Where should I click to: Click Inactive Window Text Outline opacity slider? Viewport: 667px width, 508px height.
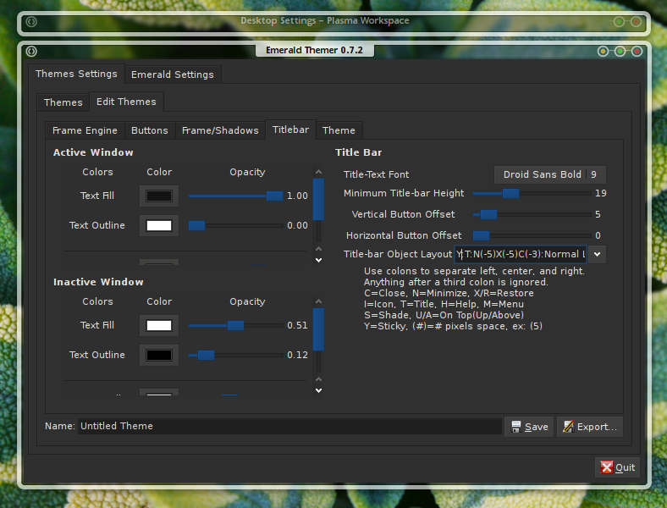[235, 356]
